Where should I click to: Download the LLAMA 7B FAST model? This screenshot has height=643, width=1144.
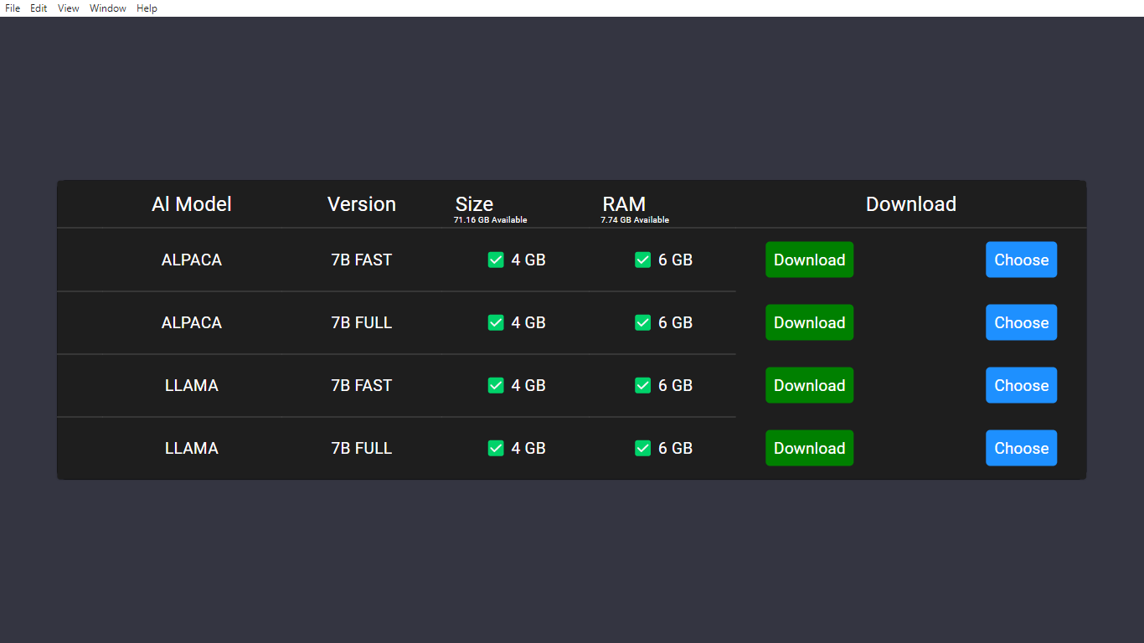[809, 385]
